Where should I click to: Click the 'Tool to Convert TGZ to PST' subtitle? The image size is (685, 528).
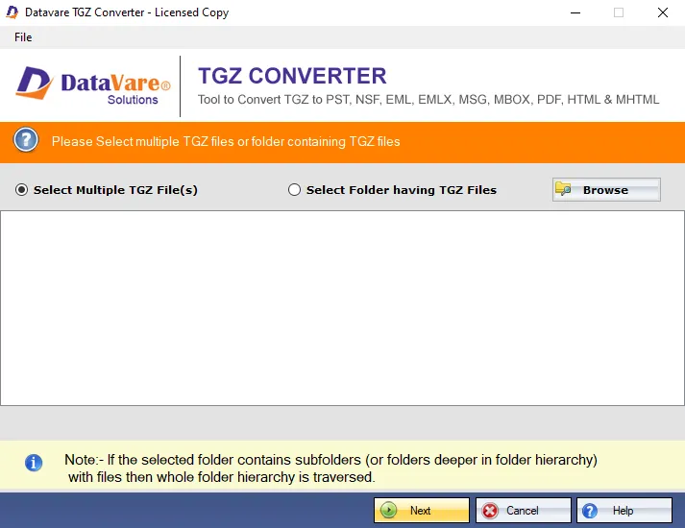pos(428,100)
